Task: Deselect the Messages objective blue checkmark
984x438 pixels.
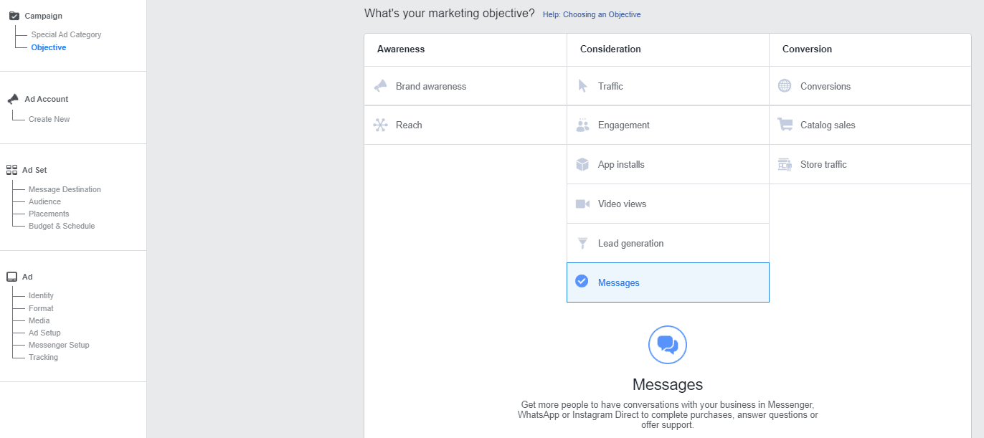Action: pos(582,281)
